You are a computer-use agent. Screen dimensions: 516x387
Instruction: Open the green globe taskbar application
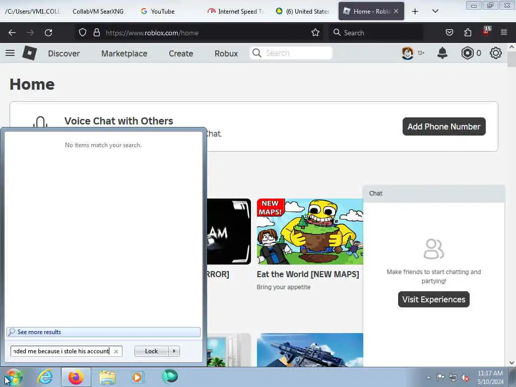170,376
